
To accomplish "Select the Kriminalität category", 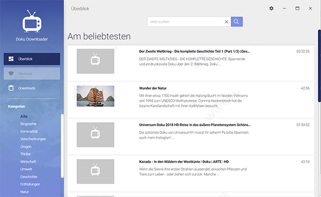I will coord(29,131).
